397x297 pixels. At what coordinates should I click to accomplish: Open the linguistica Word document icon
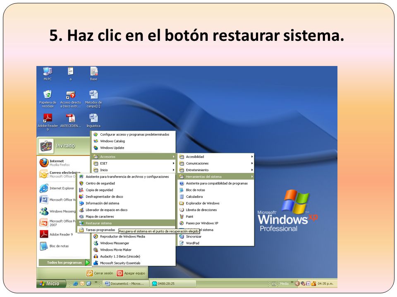tap(93, 120)
